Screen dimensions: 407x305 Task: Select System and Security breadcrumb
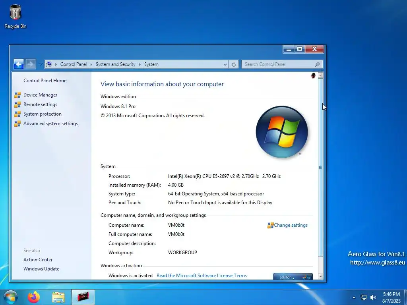(115, 64)
